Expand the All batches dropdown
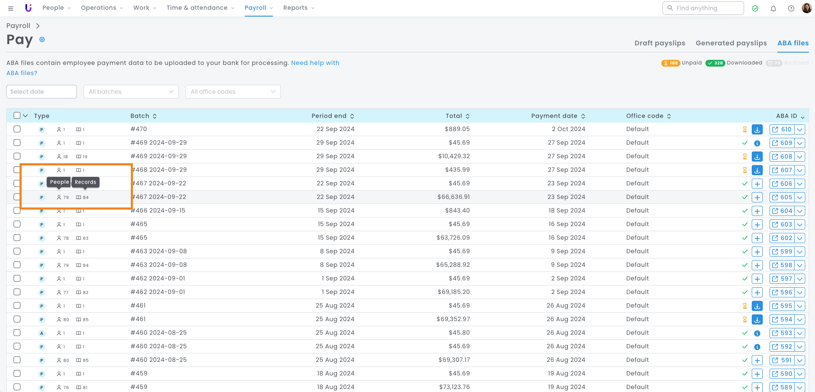Viewport: 815px width, 392px height. click(x=131, y=92)
